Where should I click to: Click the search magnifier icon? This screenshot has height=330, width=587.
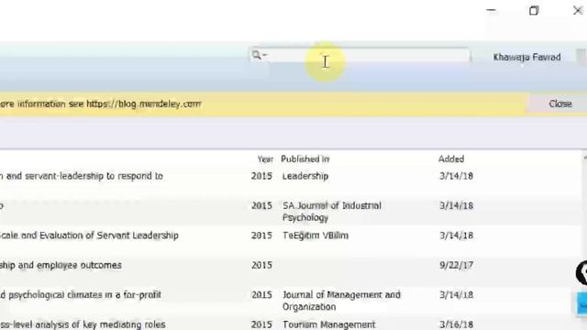tap(257, 55)
